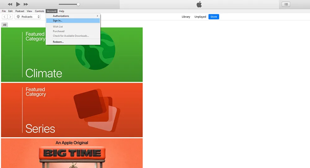The width and height of the screenshot is (310, 168).
Task: Select Purchased in the Account menu
Action: pos(73,31)
